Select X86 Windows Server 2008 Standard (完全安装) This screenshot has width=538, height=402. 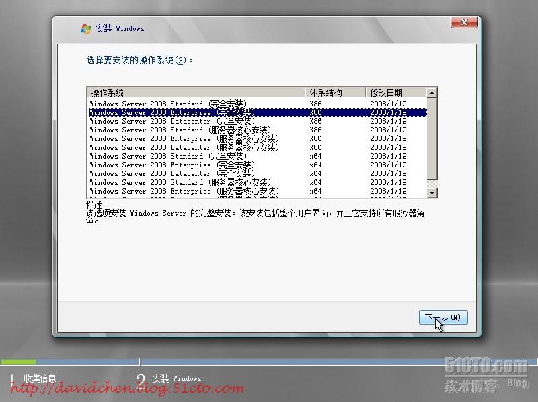pyautogui.click(x=258, y=104)
